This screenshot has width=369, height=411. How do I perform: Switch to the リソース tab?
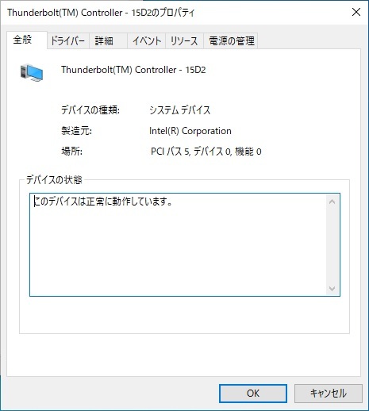(x=184, y=41)
